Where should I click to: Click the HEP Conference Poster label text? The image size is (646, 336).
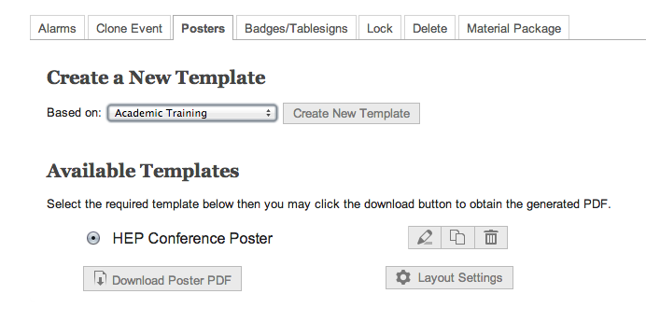click(192, 238)
